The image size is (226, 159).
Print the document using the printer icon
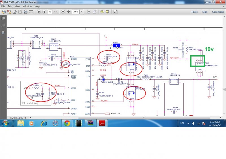[25, 12]
